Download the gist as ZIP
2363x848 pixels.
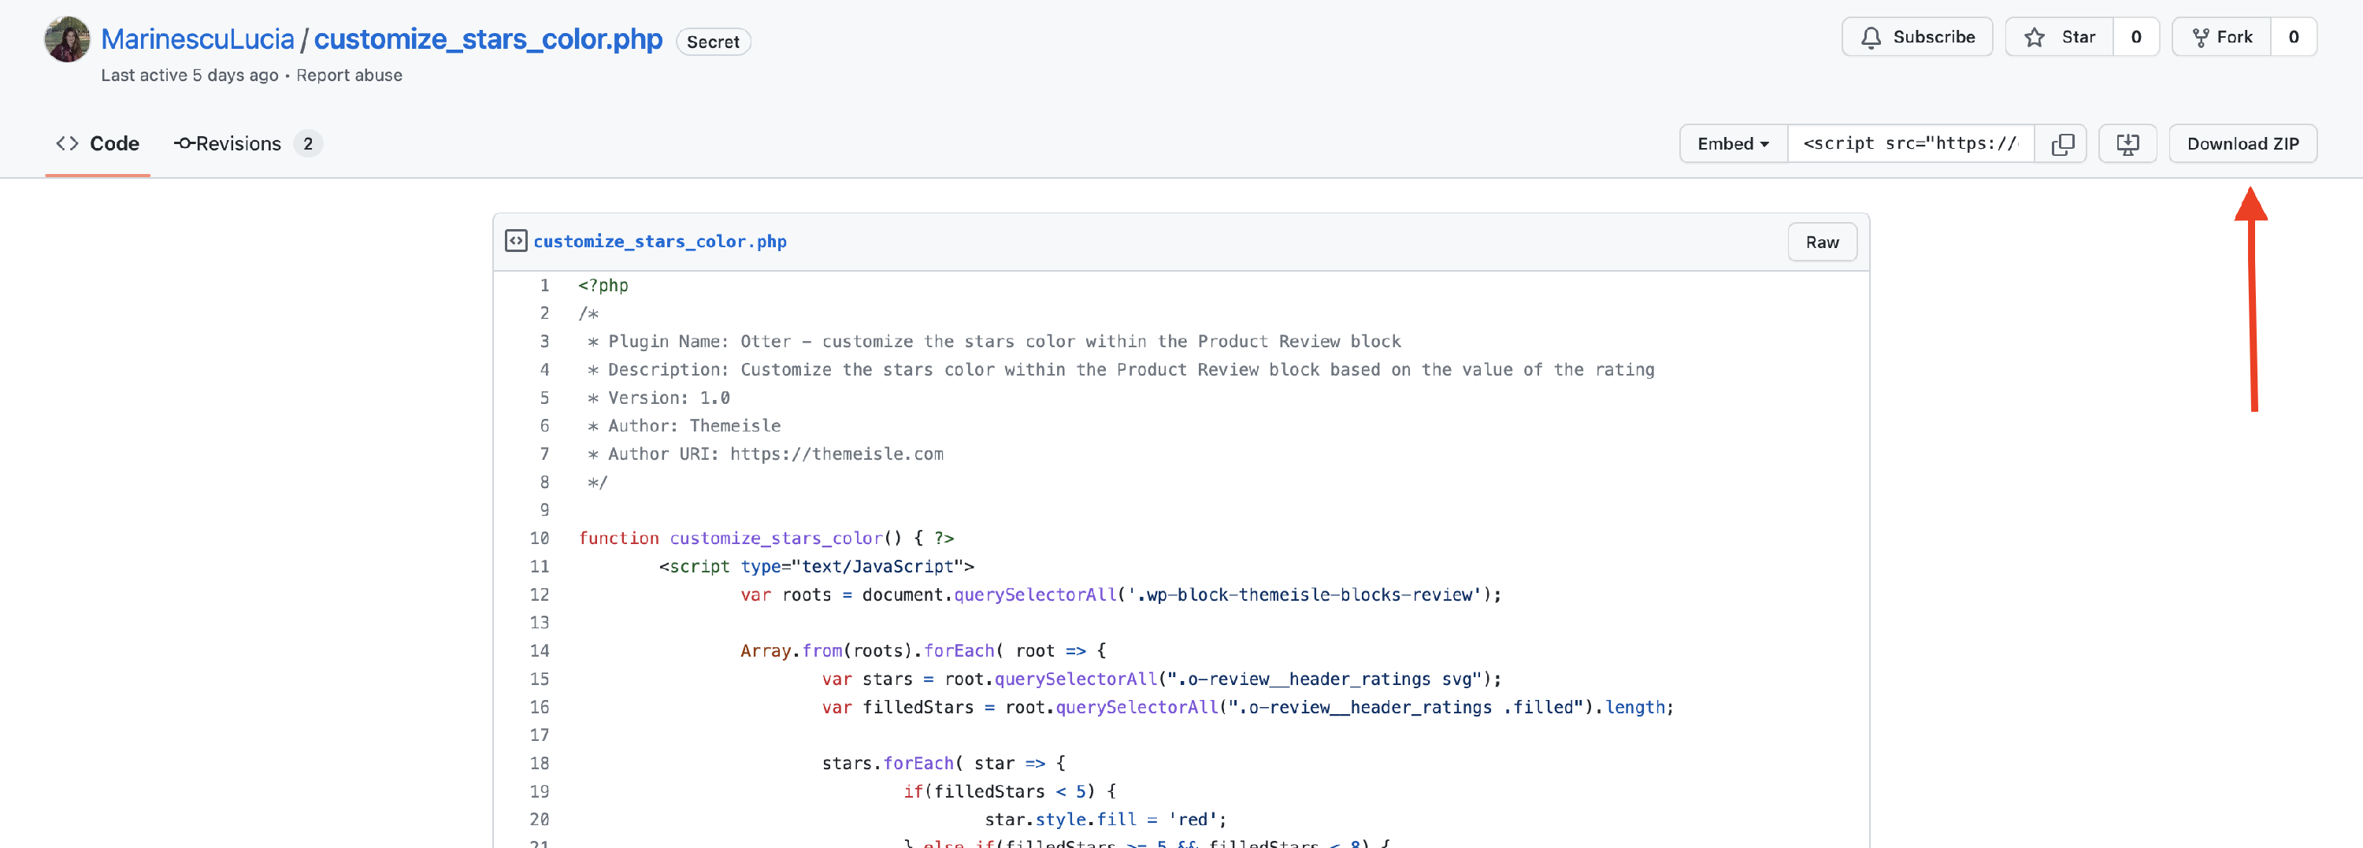(x=2242, y=144)
